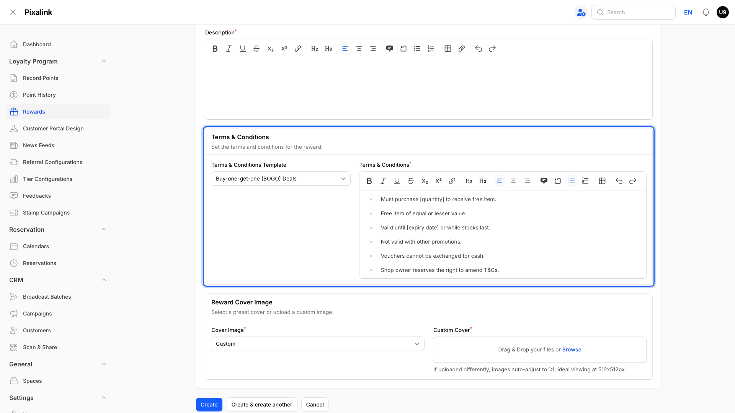Screen dimensions: 735x413
Task: Insert blockquote in Description editor
Action: click(390, 49)
